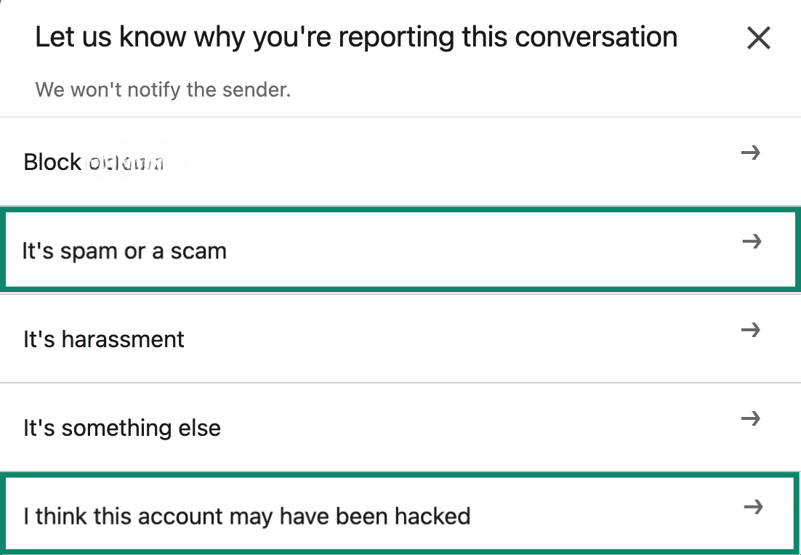Report that the account may have been hacked
The height and width of the screenshot is (555, 801).
click(x=291, y=516)
